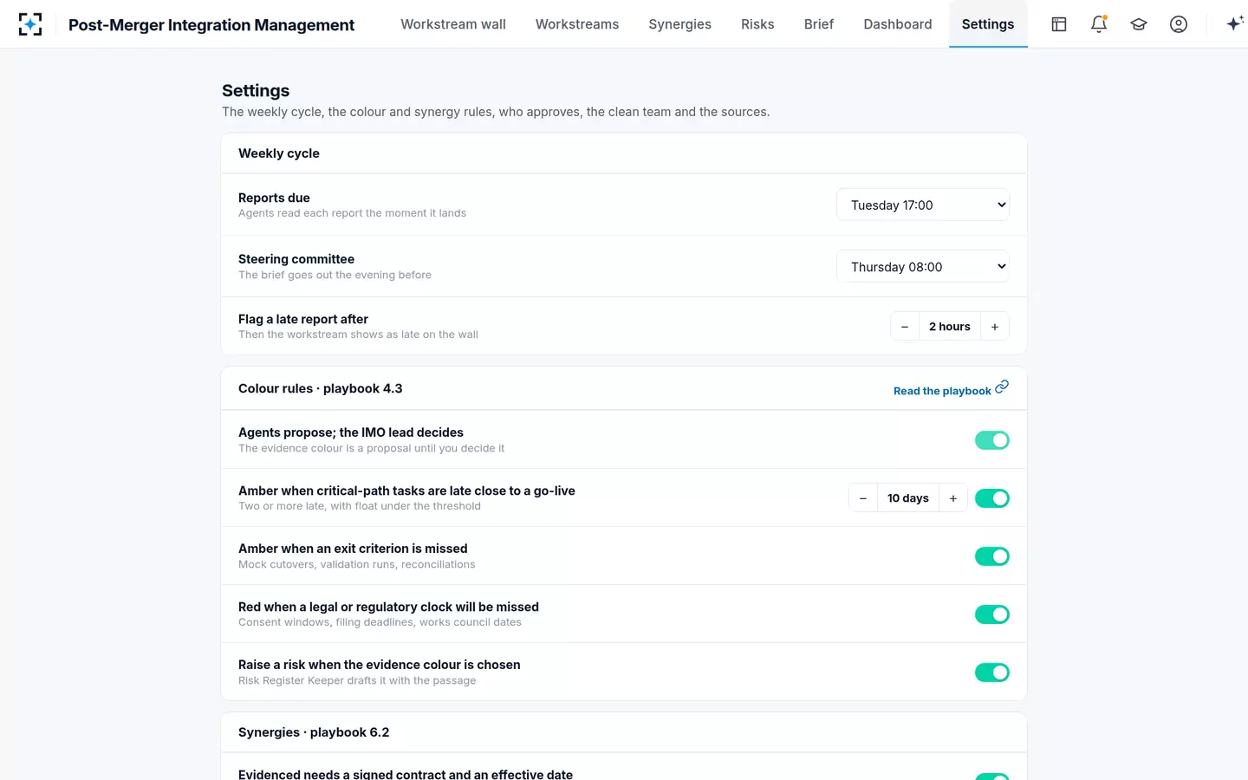This screenshot has width=1248, height=780.
Task: Open the Synergies tab
Action: pos(680,24)
